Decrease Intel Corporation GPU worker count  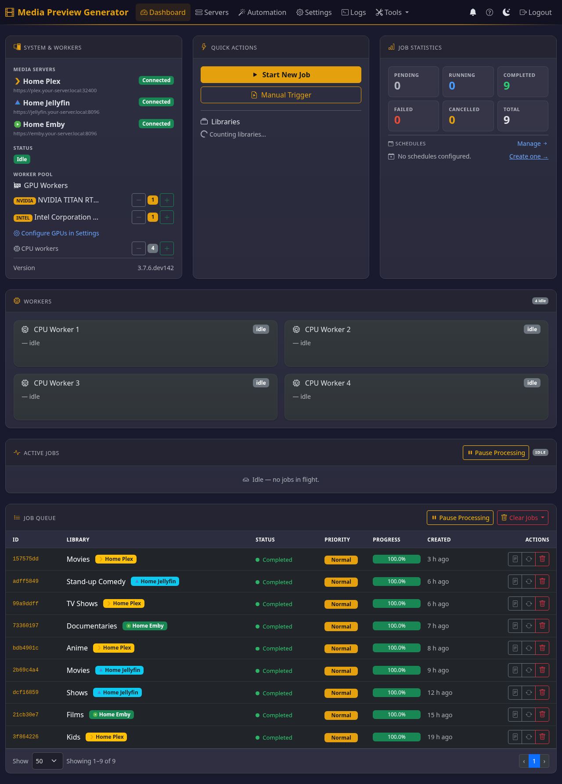click(x=139, y=217)
